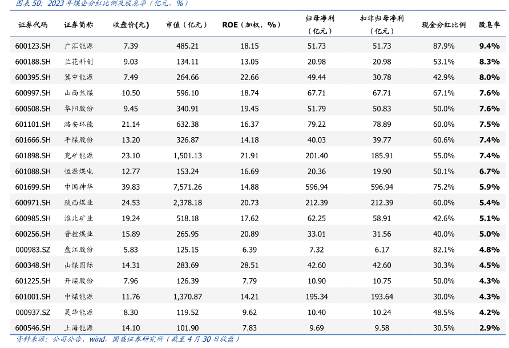The height and width of the screenshot is (348, 509).
Task: Select the payout ratio 60.6%
Action: click(443, 140)
